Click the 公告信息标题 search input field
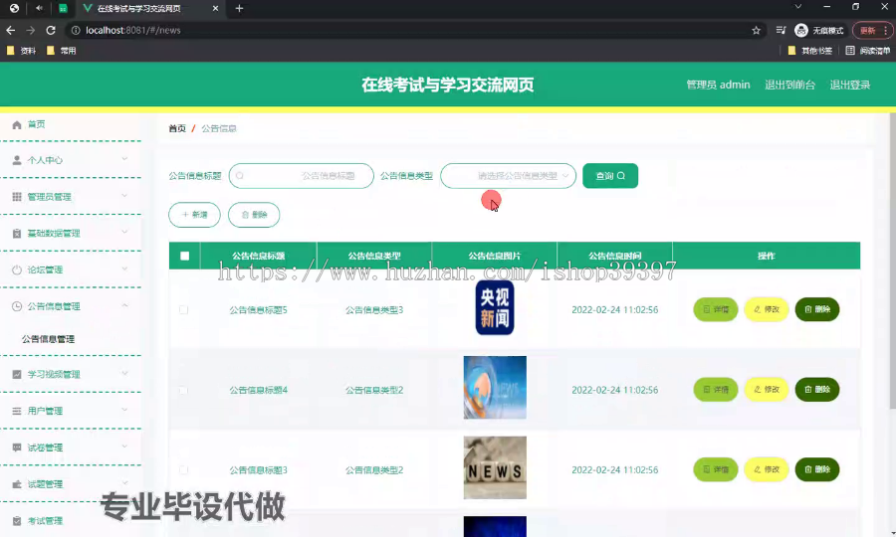 coord(301,176)
